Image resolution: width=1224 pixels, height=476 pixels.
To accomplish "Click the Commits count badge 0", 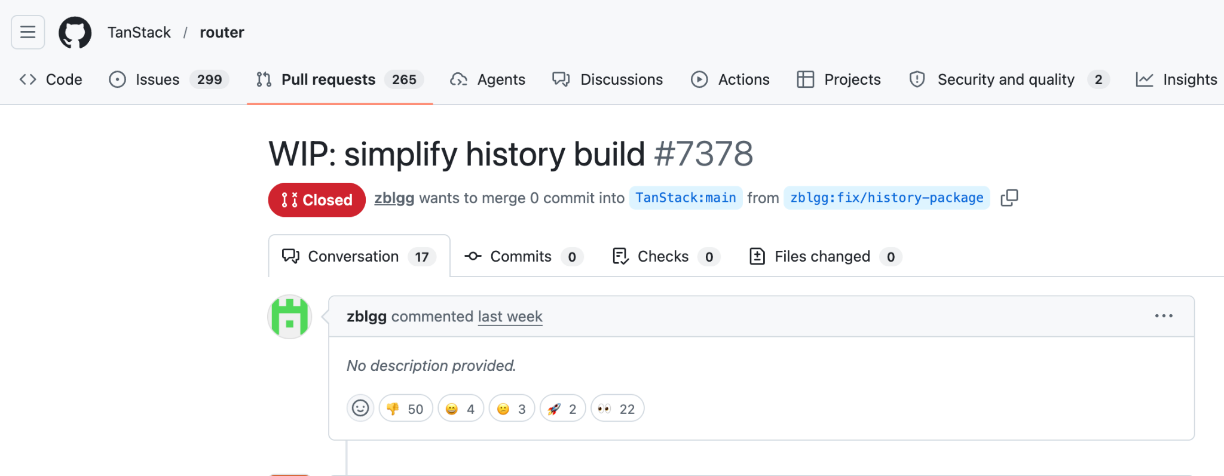I will (x=572, y=257).
